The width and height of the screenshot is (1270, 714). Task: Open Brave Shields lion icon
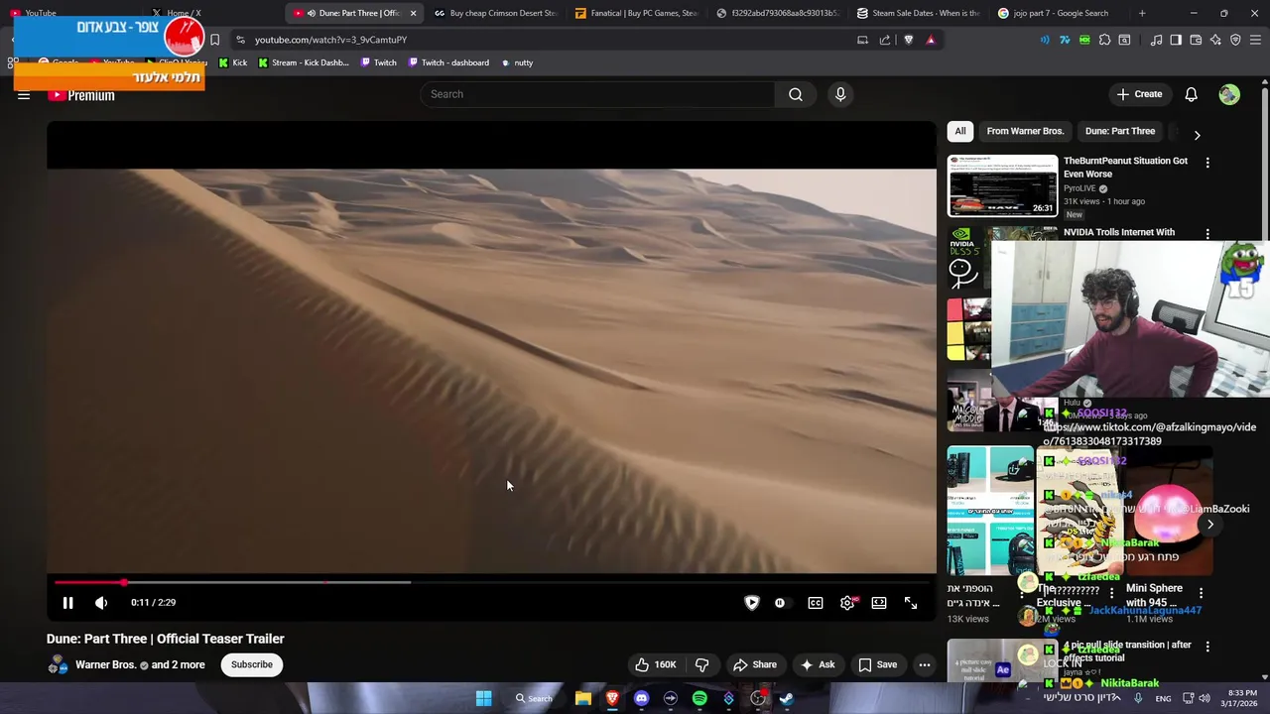click(908, 40)
